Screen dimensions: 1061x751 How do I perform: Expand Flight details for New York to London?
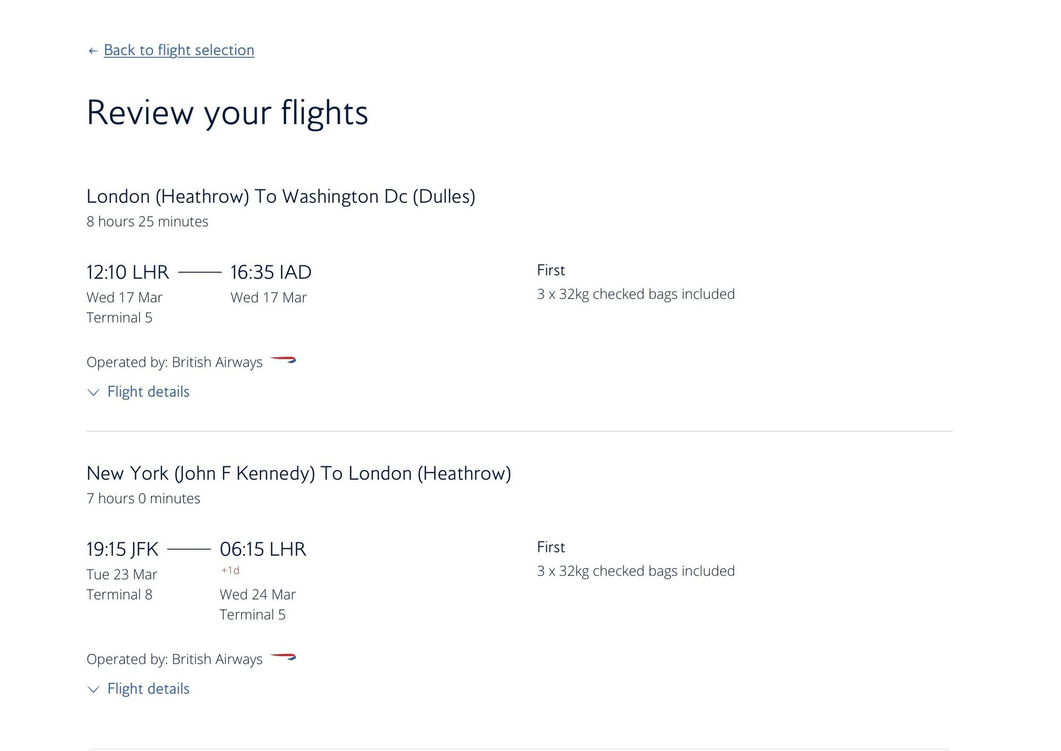click(x=148, y=689)
